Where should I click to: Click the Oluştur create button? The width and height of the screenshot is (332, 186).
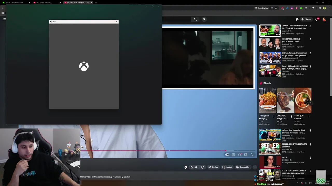pyautogui.click(x=306, y=19)
